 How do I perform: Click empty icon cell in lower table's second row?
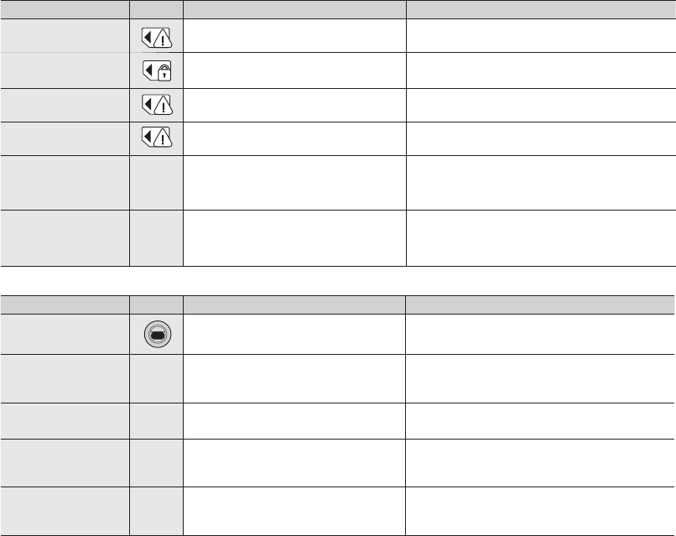156,378
